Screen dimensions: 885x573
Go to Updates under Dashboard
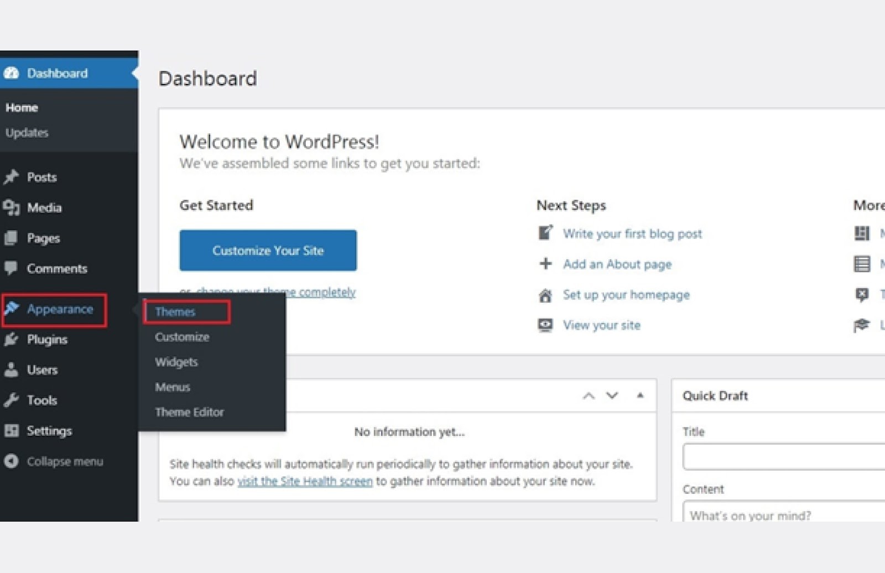27,133
